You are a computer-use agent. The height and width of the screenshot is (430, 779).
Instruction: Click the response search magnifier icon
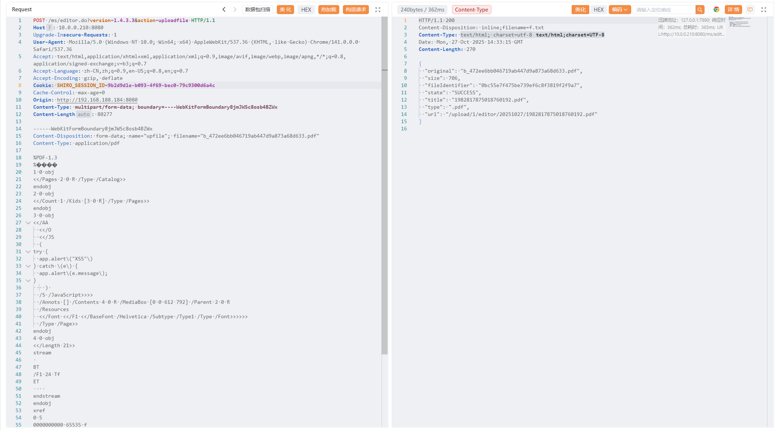click(700, 10)
